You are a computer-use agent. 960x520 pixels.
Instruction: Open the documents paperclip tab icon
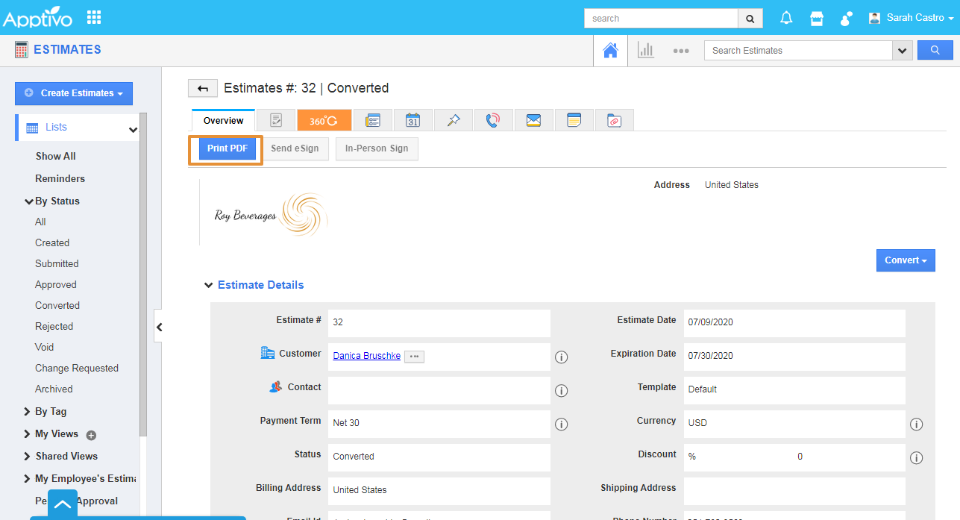click(x=614, y=120)
